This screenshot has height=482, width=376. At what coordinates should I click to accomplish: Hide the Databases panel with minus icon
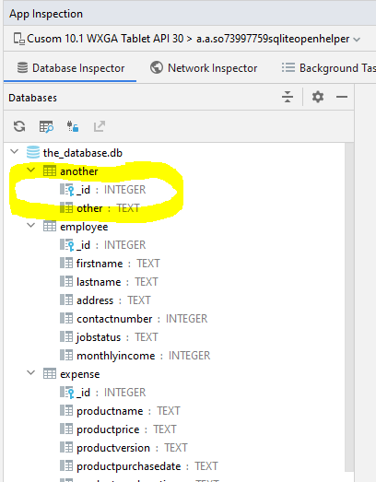[342, 97]
